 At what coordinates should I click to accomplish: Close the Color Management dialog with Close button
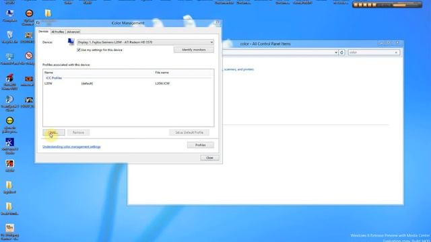click(209, 158)
